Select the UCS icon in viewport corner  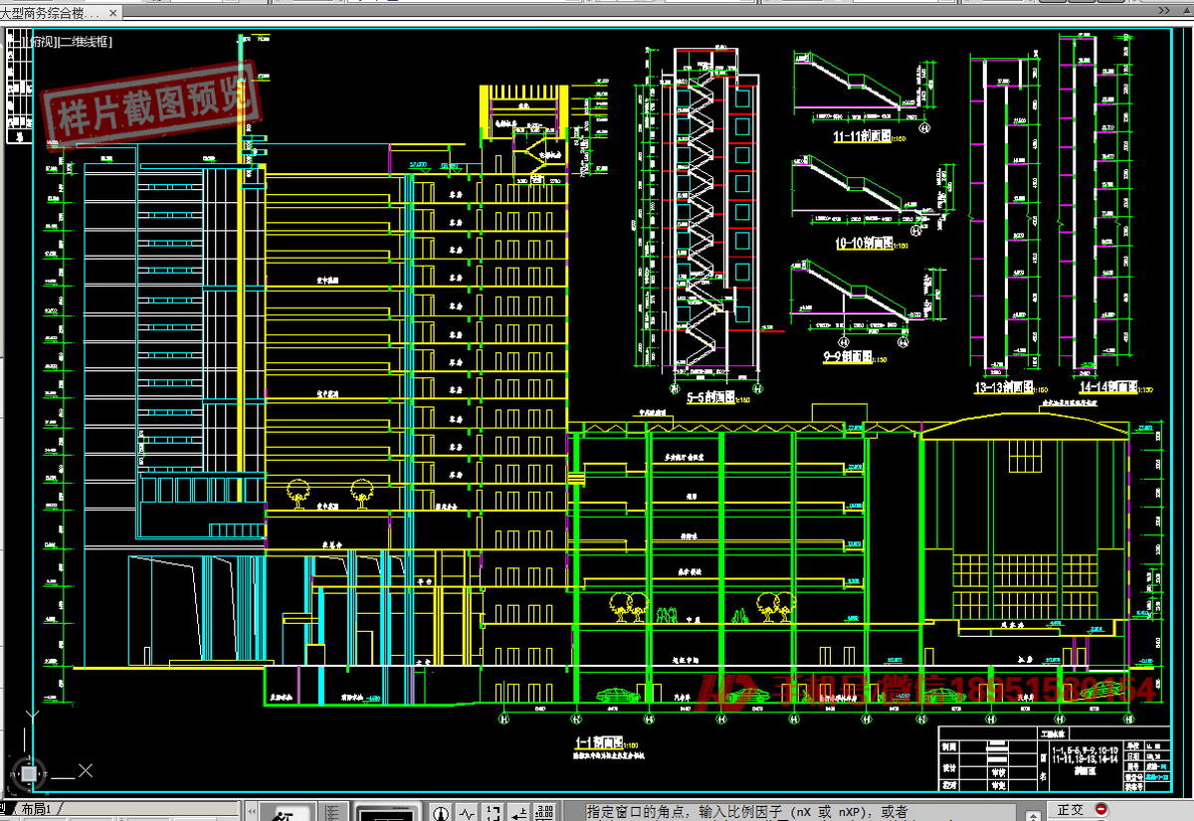(x=32, y=772)
